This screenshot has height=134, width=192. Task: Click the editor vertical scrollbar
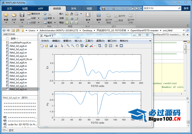coord(185,50)
